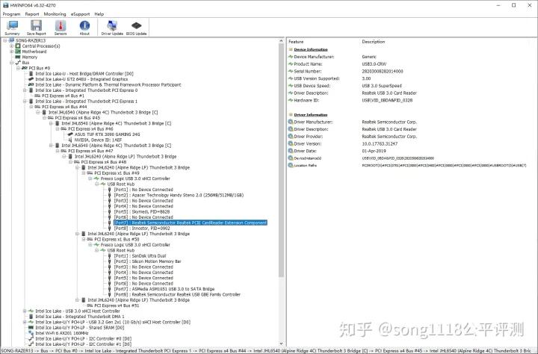Select the first Fresco Logic USB 3.0 xHCI Controller
The height and width of the screenshot is (354, 538).
point(135,178)
